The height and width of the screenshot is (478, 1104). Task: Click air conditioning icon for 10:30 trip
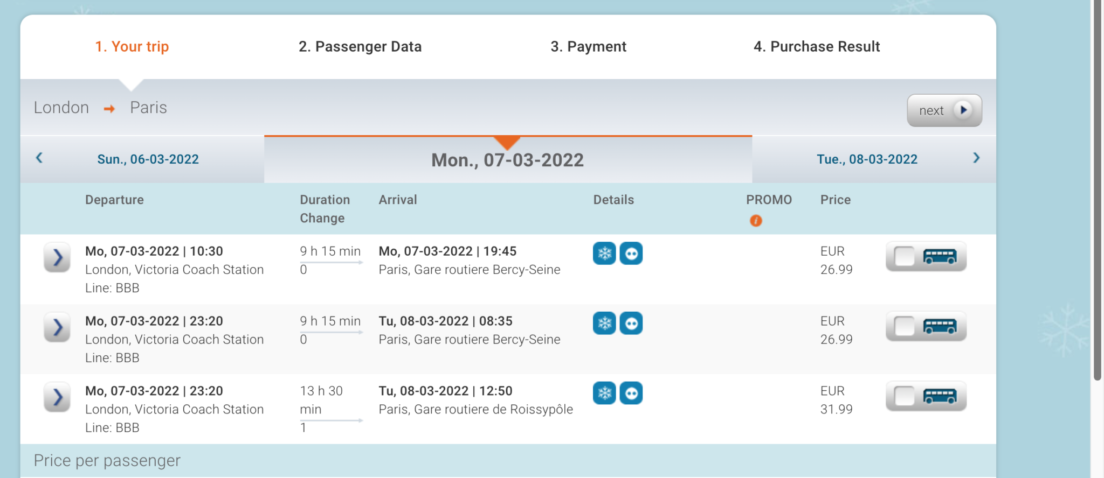604,253
